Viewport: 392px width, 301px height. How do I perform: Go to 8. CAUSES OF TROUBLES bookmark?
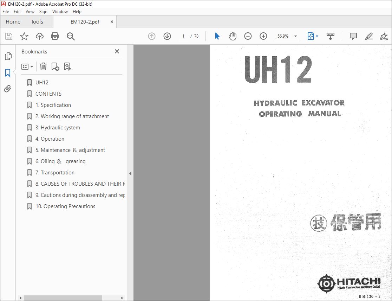[x=80, y=184]
